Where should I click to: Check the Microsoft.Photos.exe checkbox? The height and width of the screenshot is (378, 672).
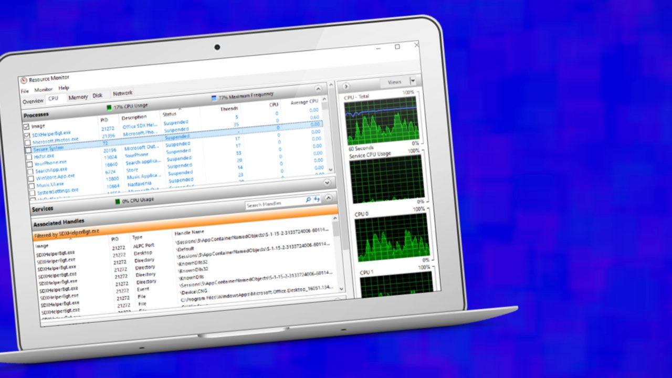click(28, 142)
